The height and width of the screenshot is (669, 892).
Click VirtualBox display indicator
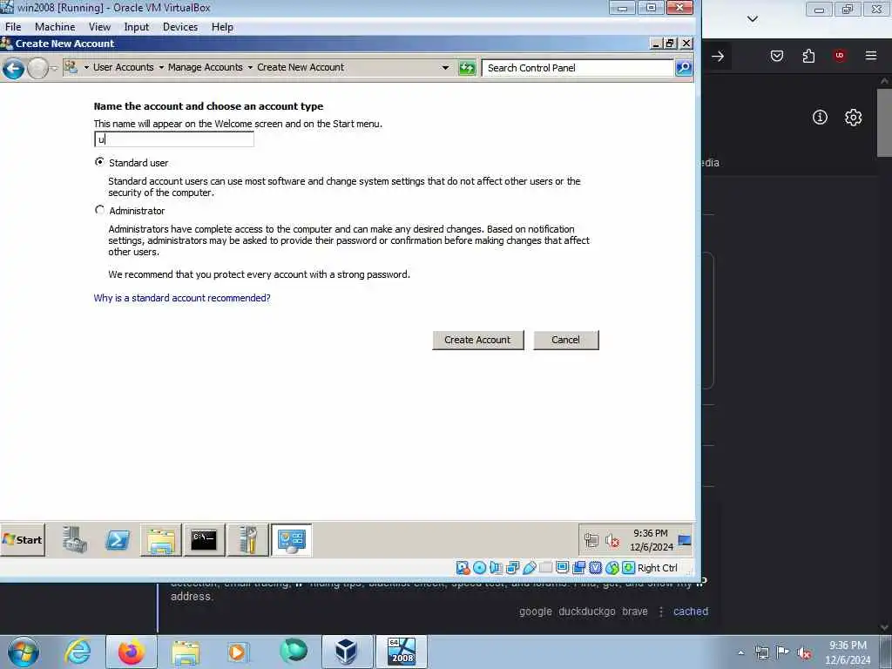pyautogui.click(x=562, y=567)
